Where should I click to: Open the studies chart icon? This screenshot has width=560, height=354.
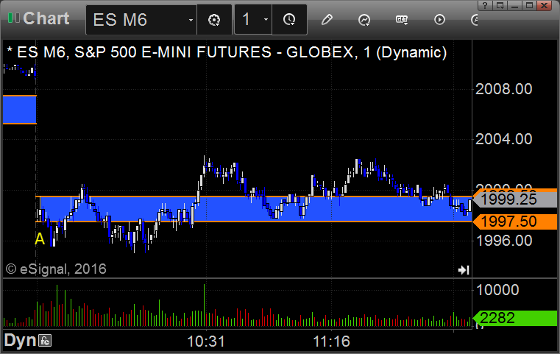tap(364, 20)
